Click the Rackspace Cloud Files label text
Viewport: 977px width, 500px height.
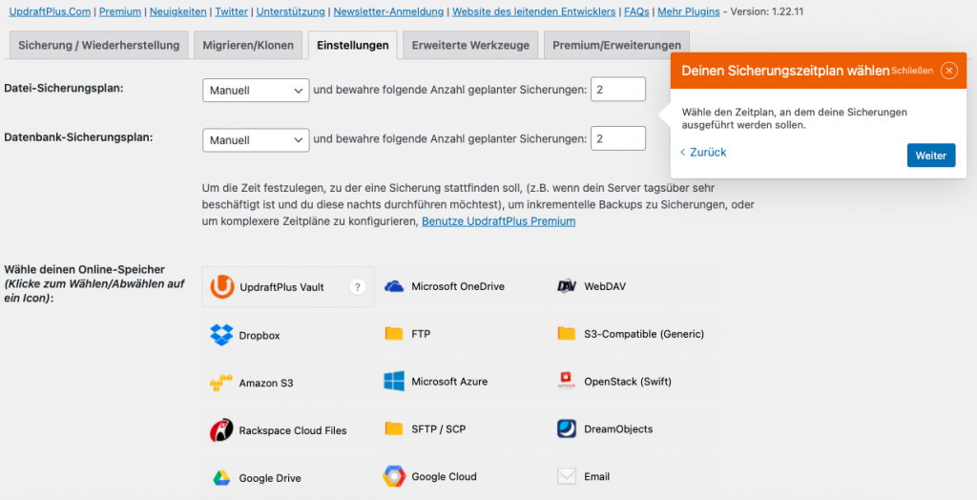click(x=293, y=430)
